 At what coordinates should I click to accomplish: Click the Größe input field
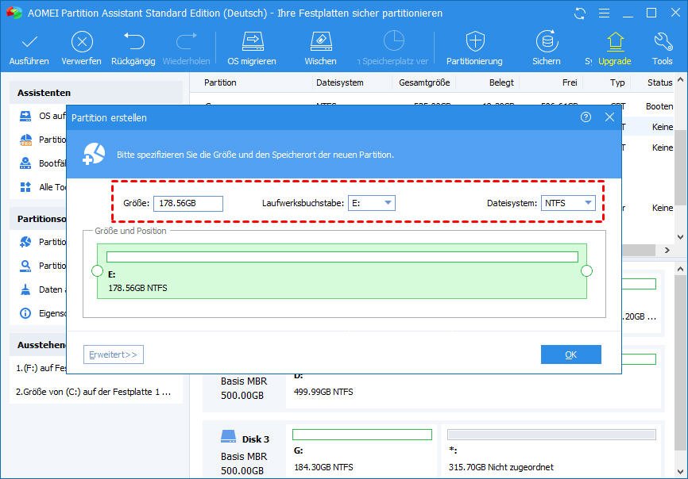[x=188, y=204]
